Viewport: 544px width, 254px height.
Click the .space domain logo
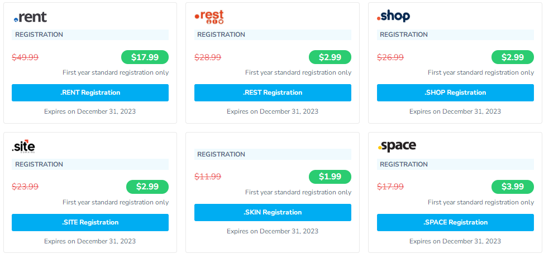tap(397, 146)
